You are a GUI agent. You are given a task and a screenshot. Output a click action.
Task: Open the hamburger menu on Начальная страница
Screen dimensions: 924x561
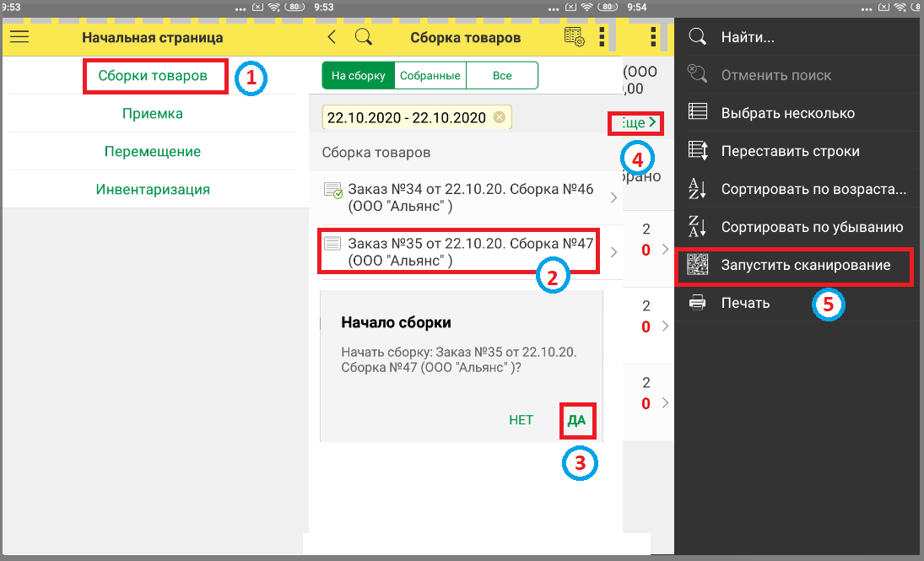coord(19,37)
